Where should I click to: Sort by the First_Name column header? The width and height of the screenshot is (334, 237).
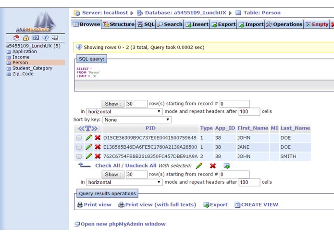tap(253, 128)
